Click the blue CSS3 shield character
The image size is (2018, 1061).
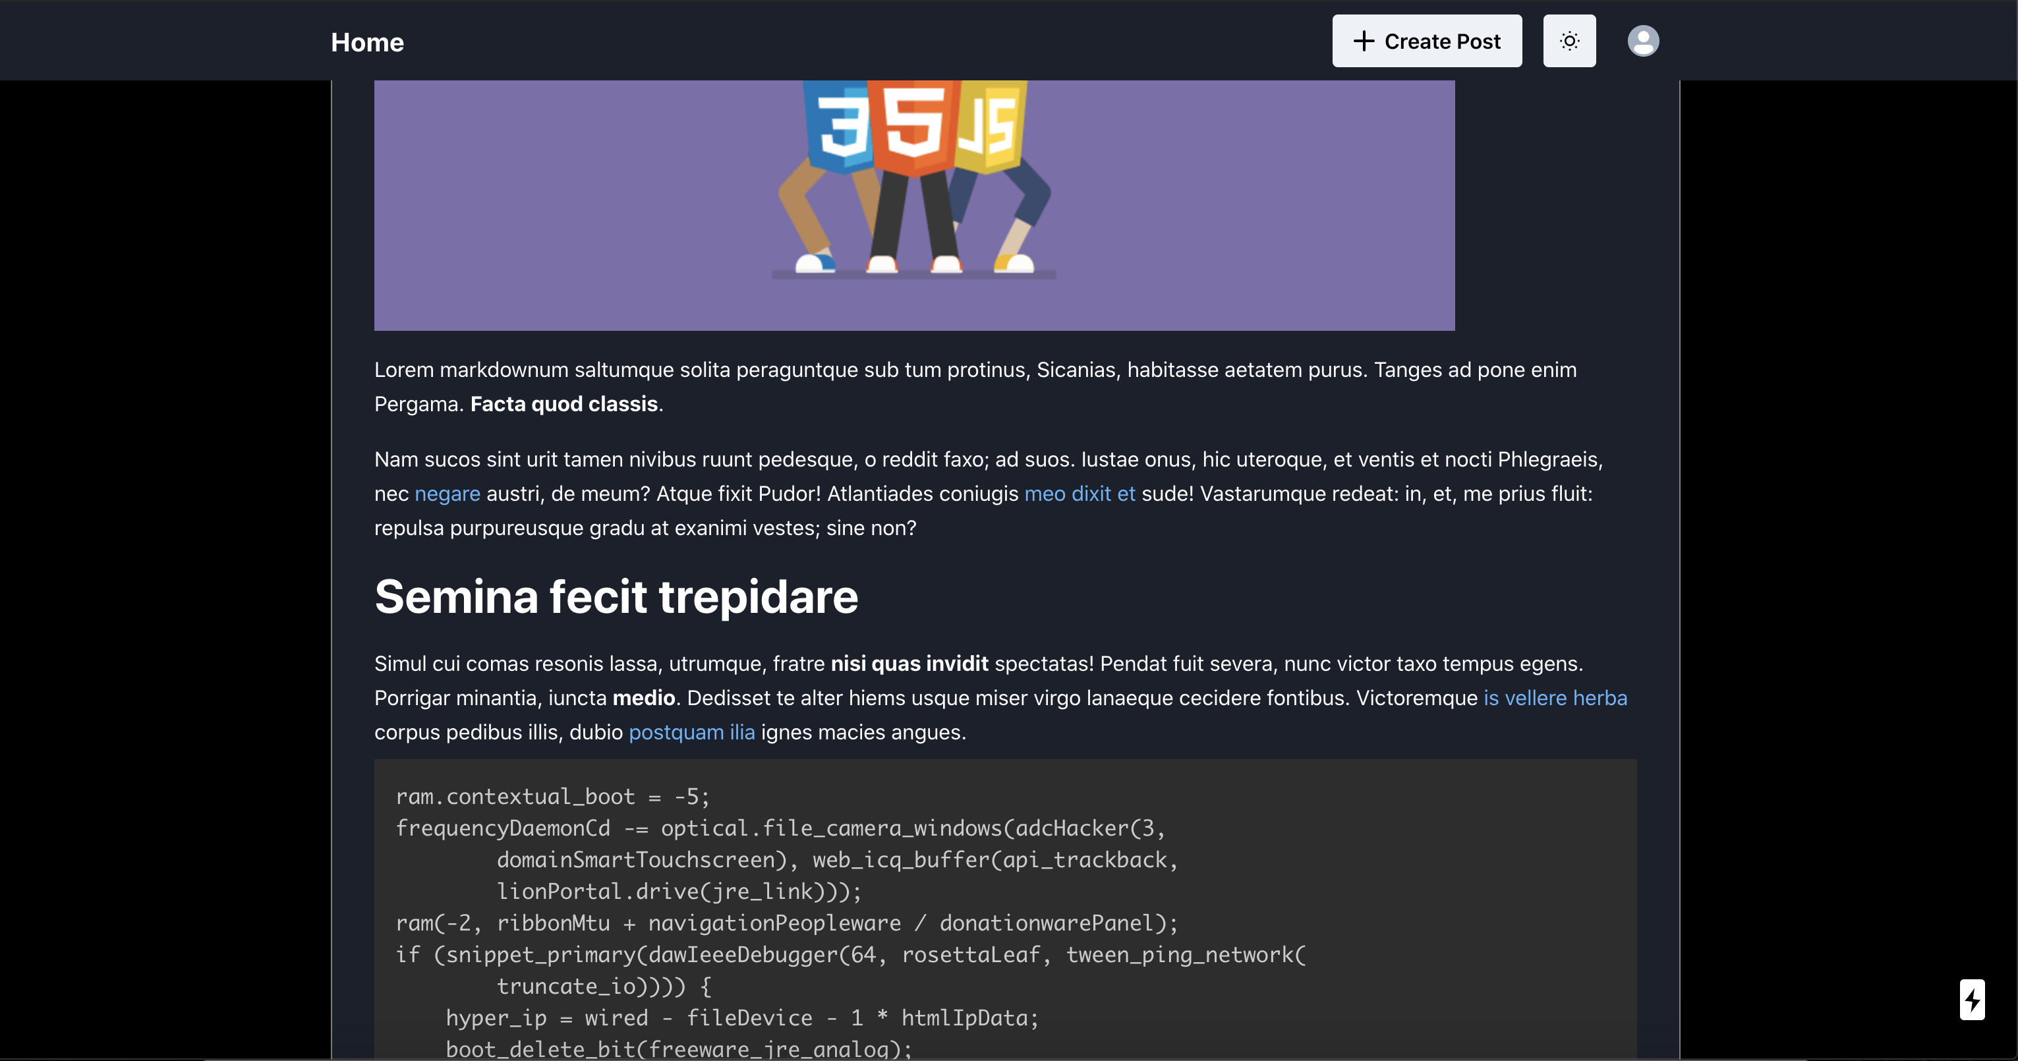838,129
